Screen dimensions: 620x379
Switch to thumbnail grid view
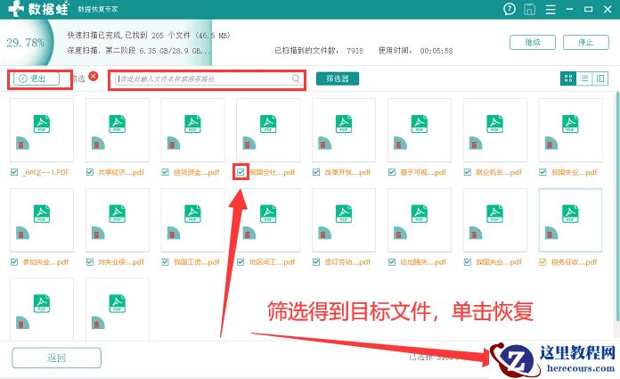click(568, 78)
